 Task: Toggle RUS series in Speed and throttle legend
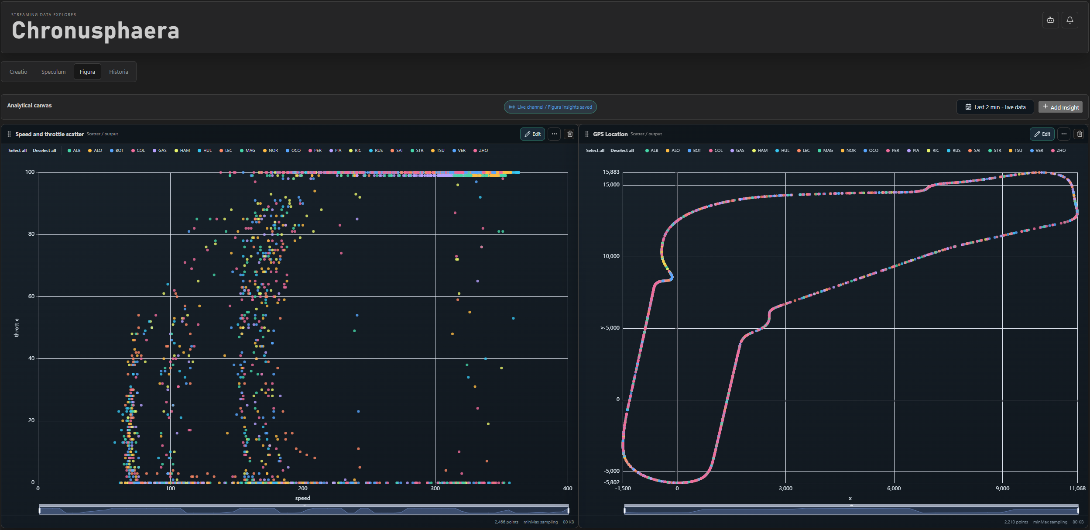tap(376, 151)
